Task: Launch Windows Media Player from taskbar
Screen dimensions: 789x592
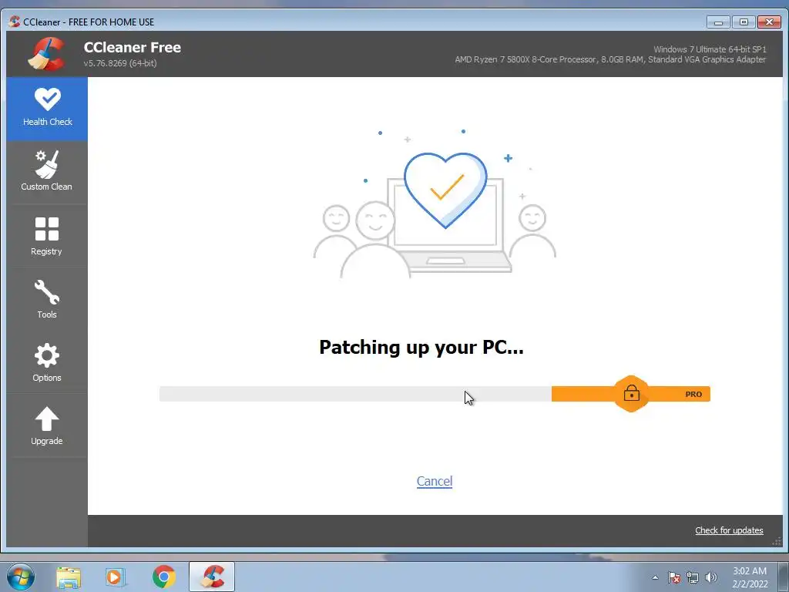Action: click(116, 577)
